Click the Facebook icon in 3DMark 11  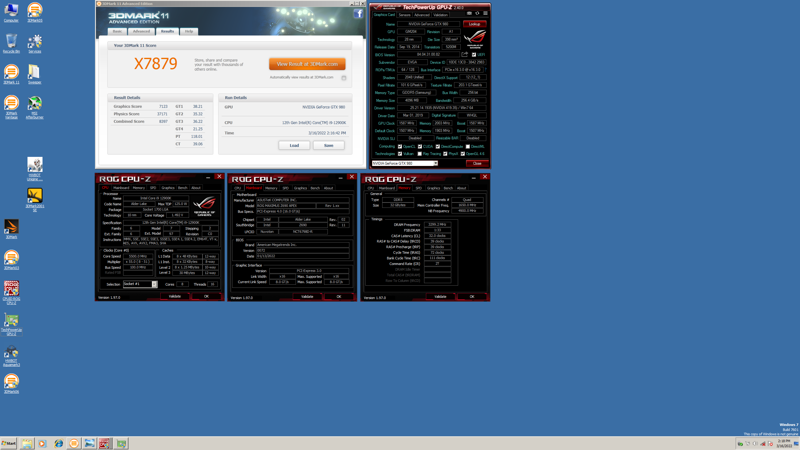click(x=358, y=13)
